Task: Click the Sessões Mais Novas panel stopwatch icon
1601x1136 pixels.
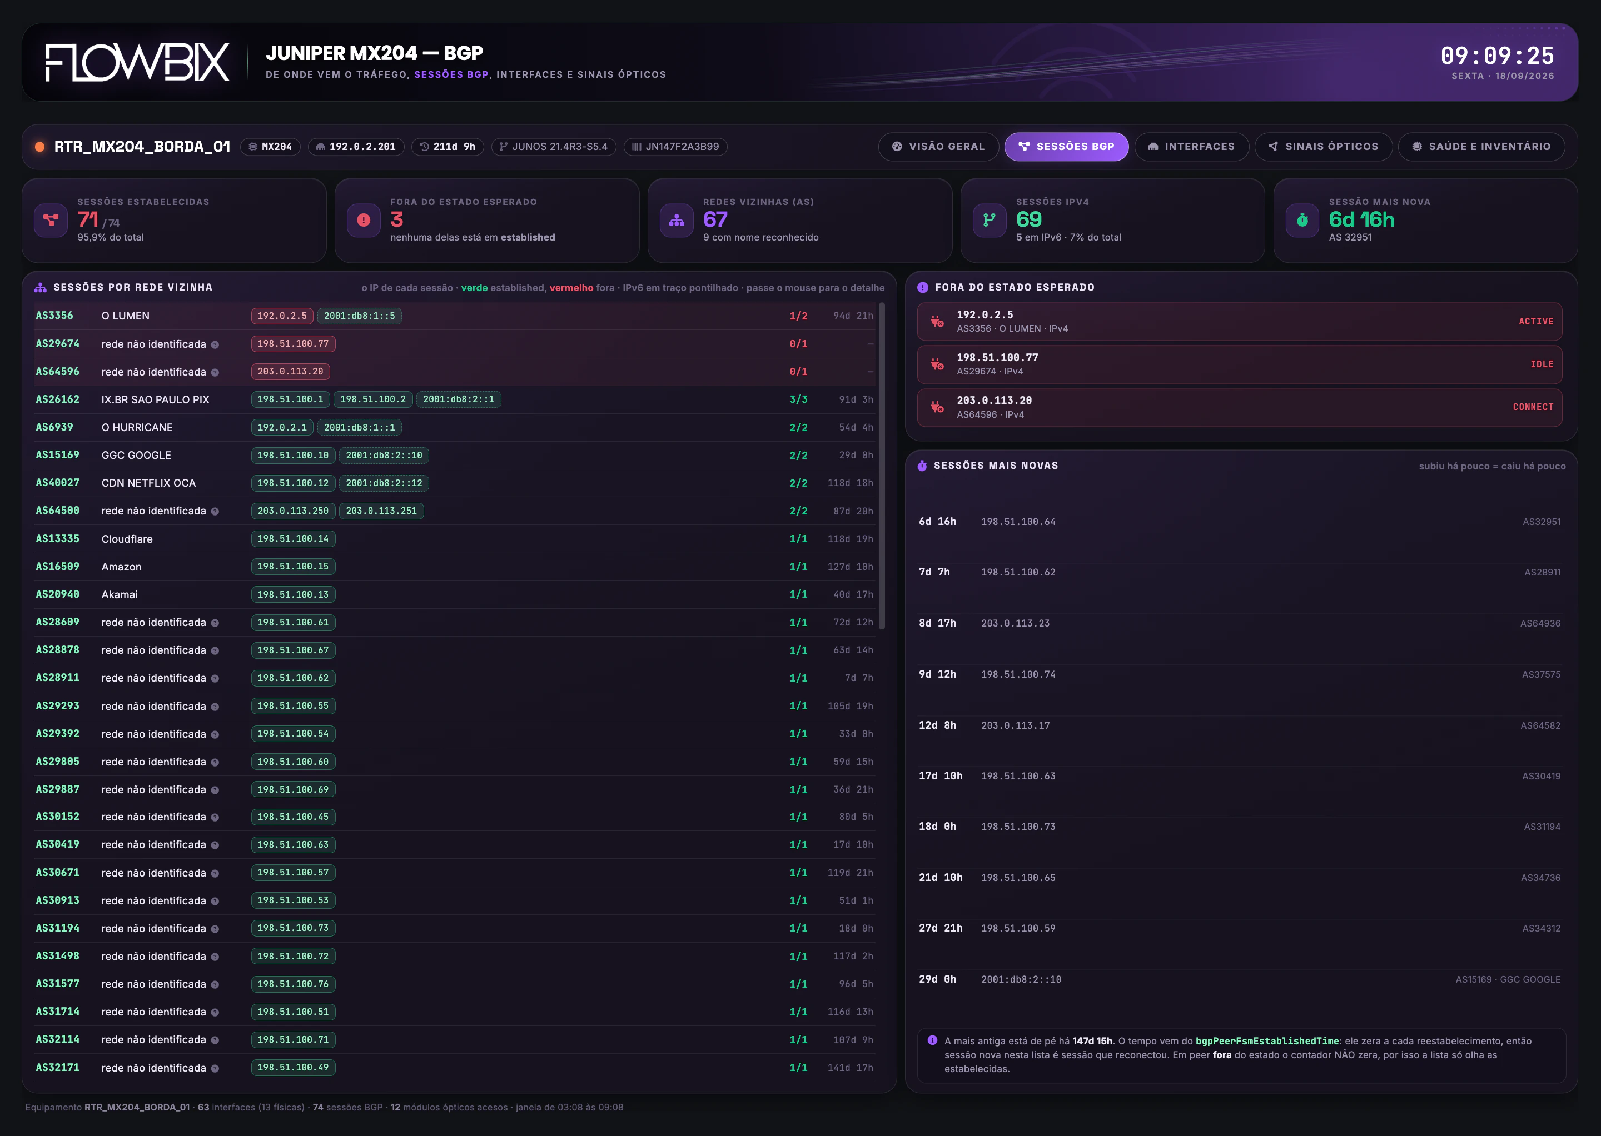Action: click(x=923, y=466)
